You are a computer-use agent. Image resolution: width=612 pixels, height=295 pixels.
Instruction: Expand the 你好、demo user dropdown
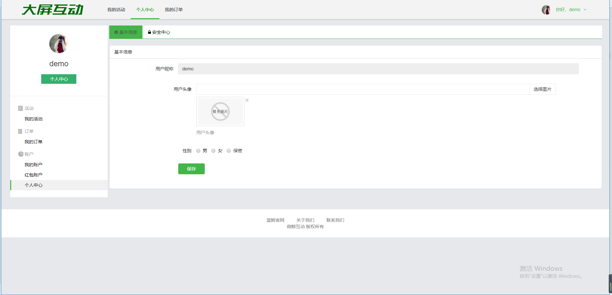(x=571, y=10)
